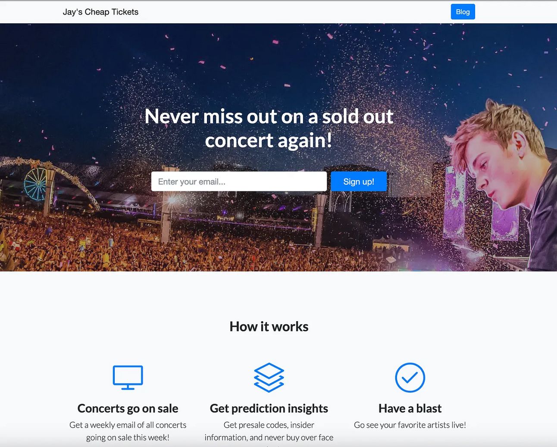Click the blue monitor icon
Image resolution: width=557 pixels, height=447 pixels.
coord(128,378)
